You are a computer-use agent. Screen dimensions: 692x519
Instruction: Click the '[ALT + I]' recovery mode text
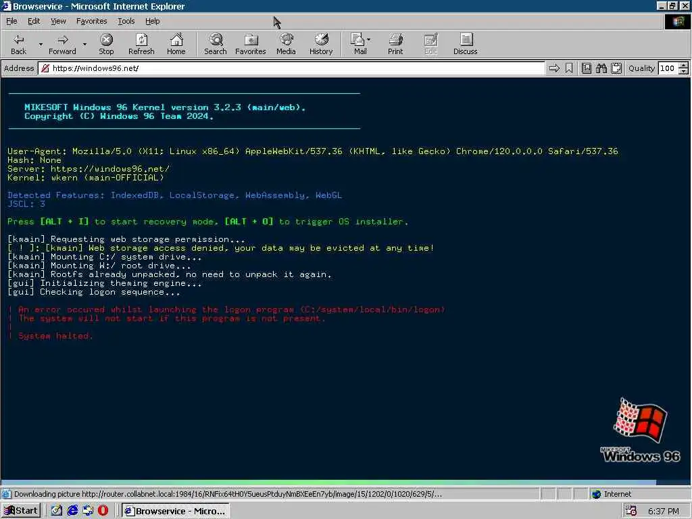pos(64,222)
